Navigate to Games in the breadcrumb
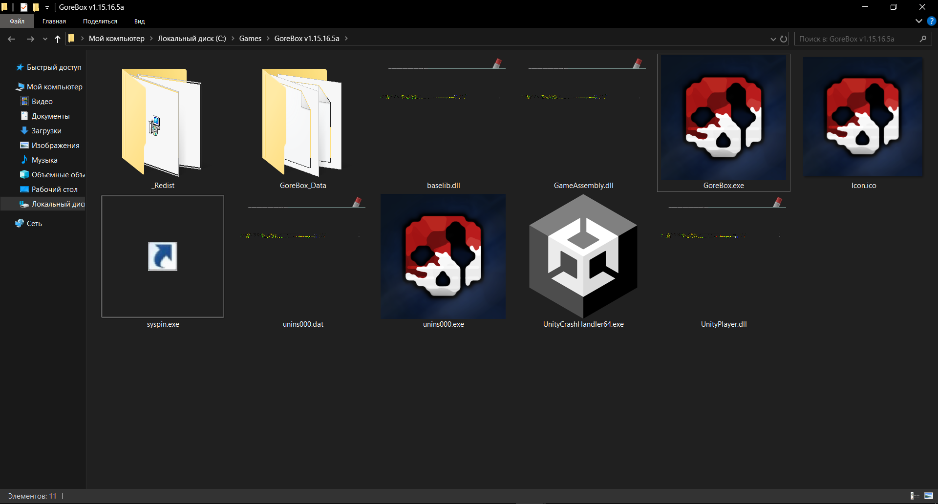 (x=250, y=39)
